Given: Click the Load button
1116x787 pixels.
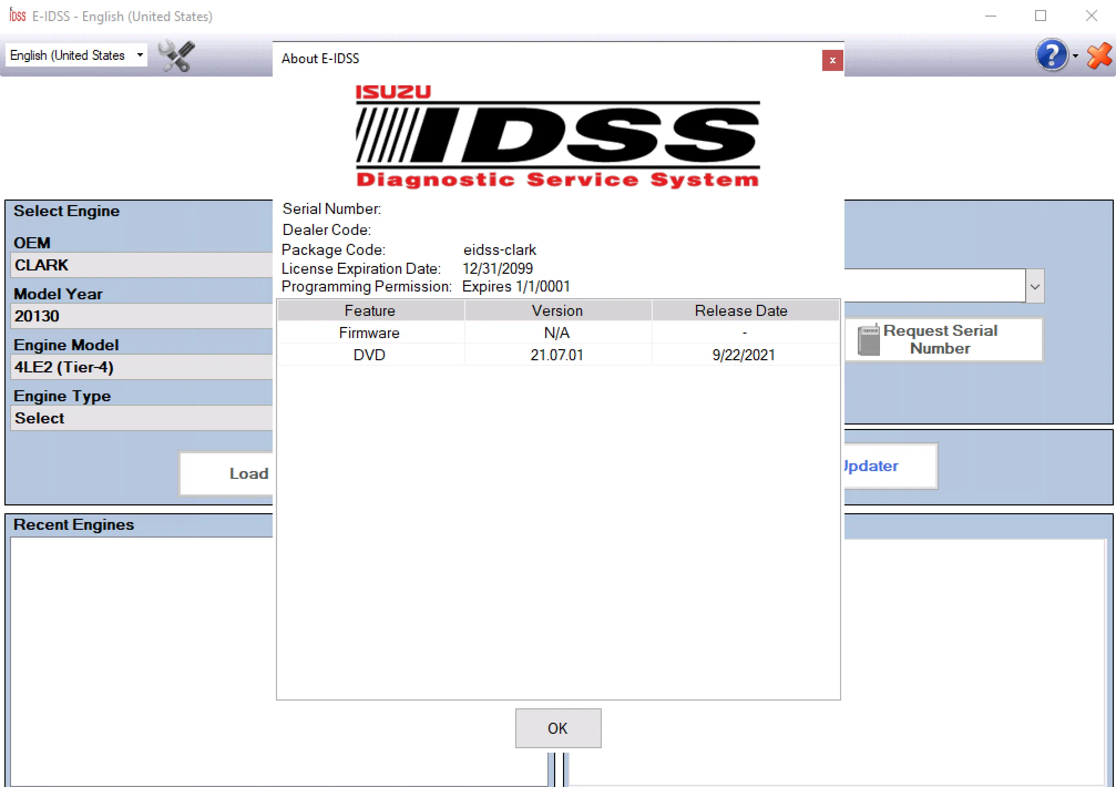Looking at the screenshot, I should [x=226, y=473].
